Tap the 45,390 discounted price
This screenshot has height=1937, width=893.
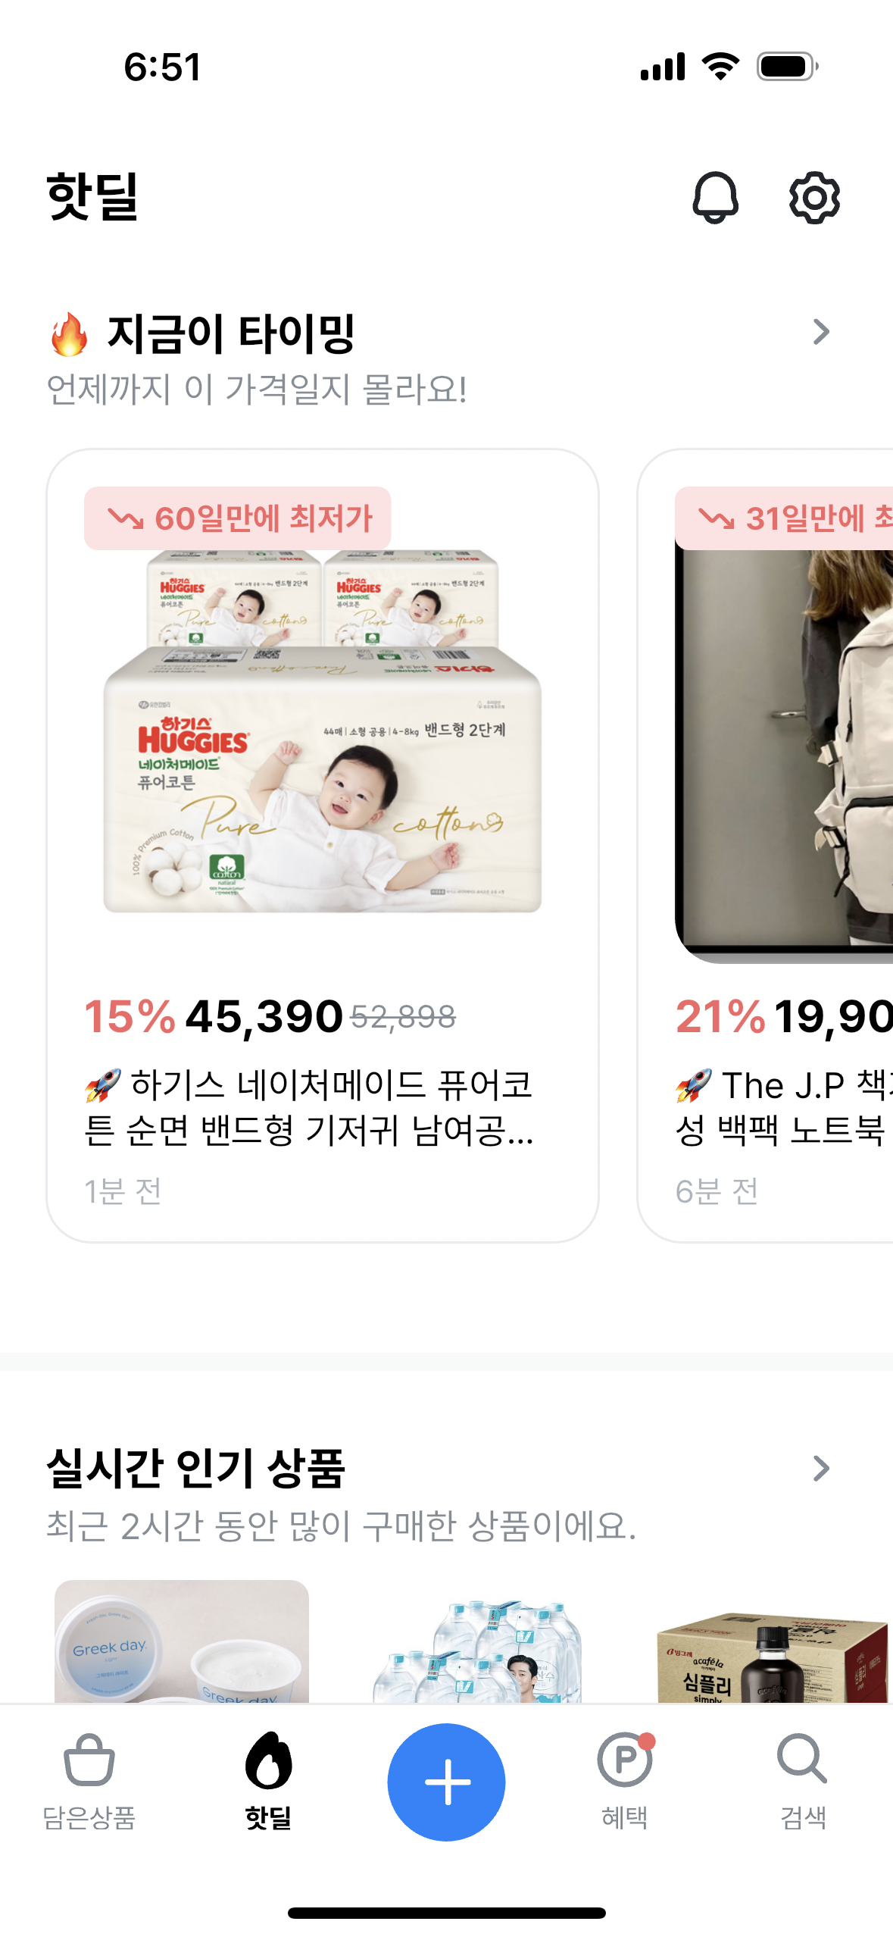tap(264, 1016)
